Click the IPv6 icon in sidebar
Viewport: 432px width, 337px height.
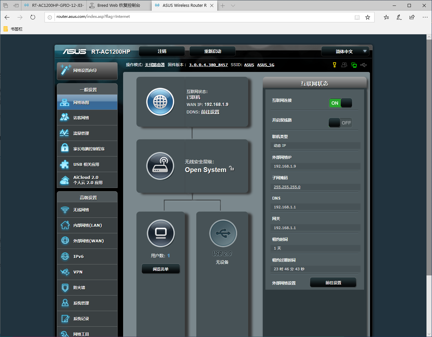pos(65,256)
